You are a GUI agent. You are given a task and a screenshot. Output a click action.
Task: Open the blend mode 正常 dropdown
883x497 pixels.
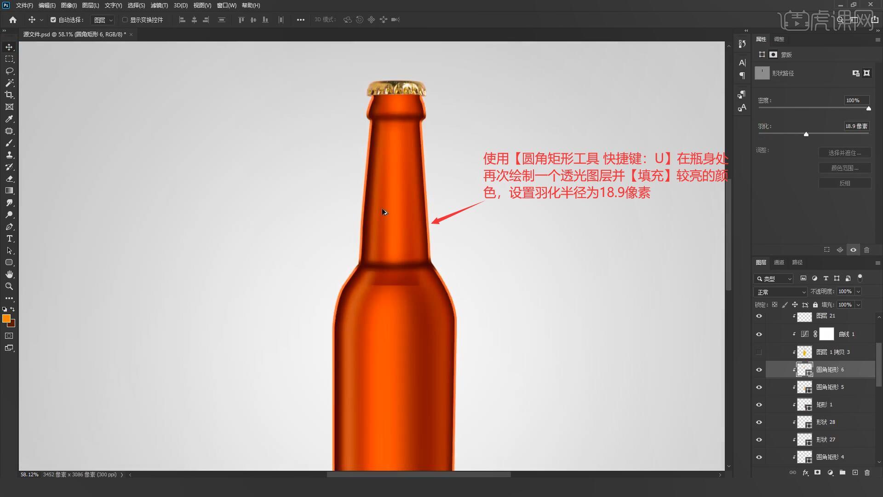point(780,292)
